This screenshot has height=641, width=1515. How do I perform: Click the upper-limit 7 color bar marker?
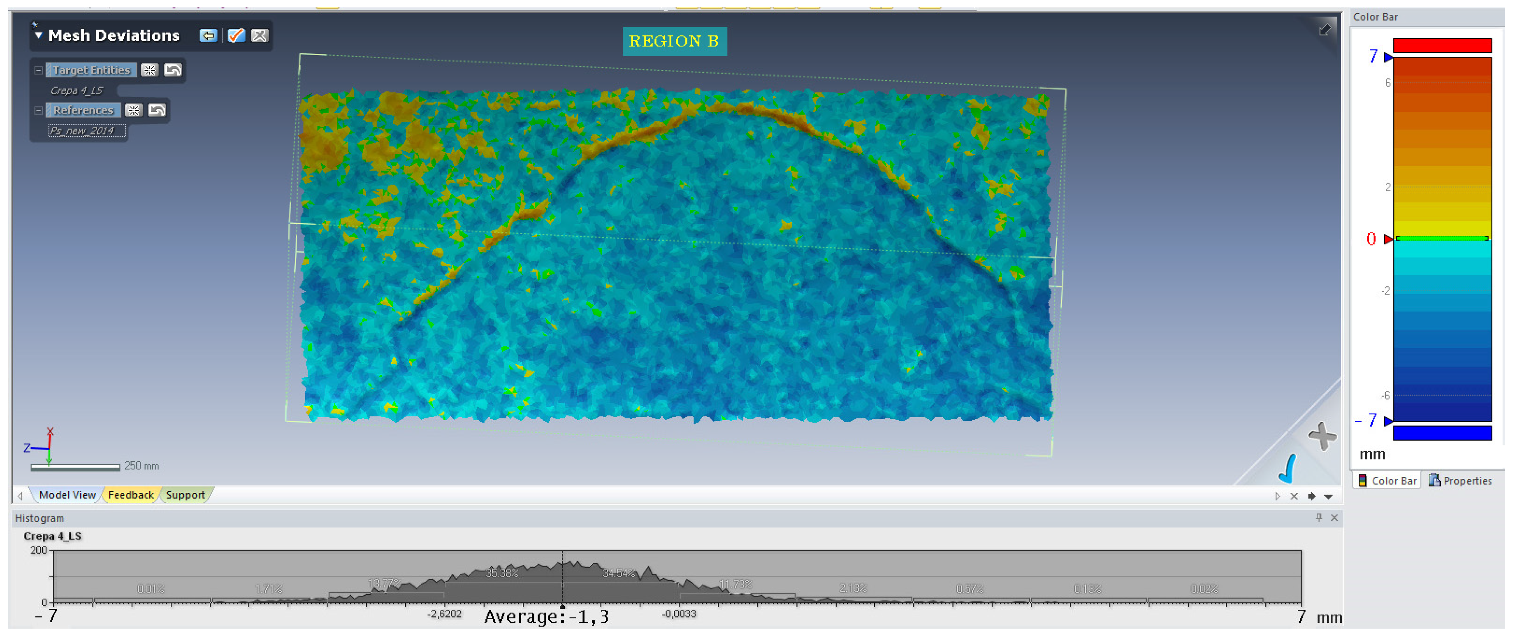[1388, 57]
